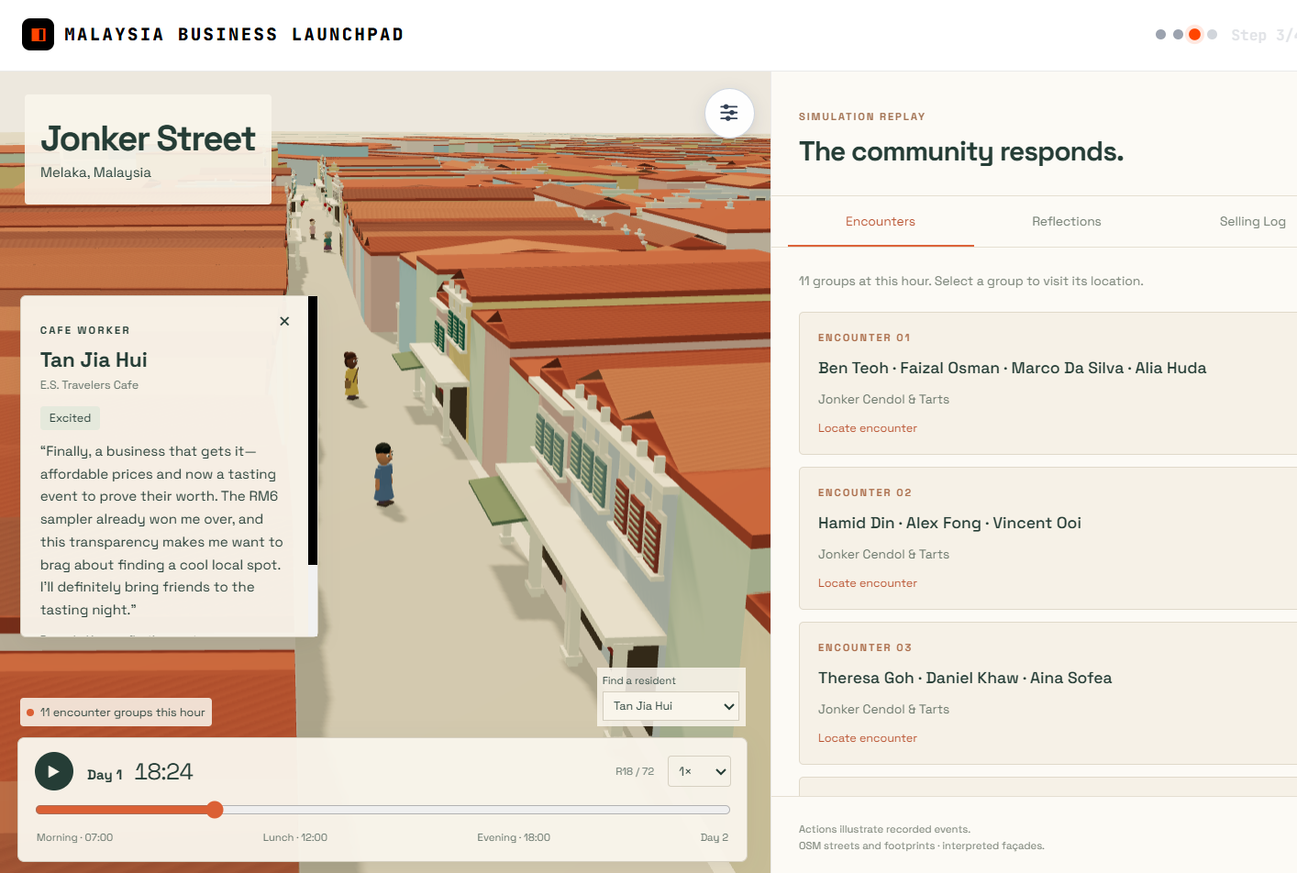Viewport: 1297px width, 873px height.
Task: Select the Encounters tab
Action: (881, 221)
